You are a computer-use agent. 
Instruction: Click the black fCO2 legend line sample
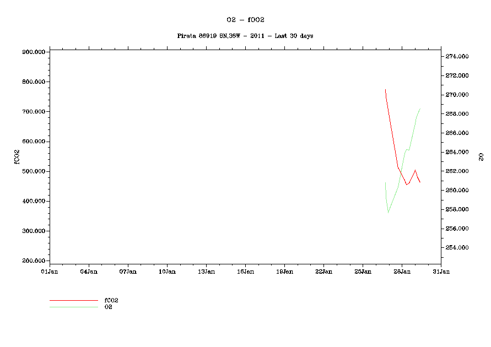pyautogui.click(x=73, y=301)
